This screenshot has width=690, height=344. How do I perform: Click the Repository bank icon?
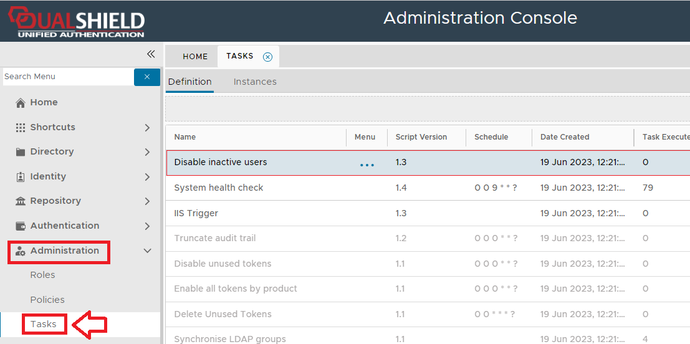21,201
